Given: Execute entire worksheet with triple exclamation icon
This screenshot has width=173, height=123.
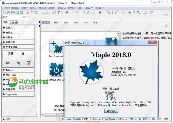Looking at the screenshot, I should tap(99, 13).
